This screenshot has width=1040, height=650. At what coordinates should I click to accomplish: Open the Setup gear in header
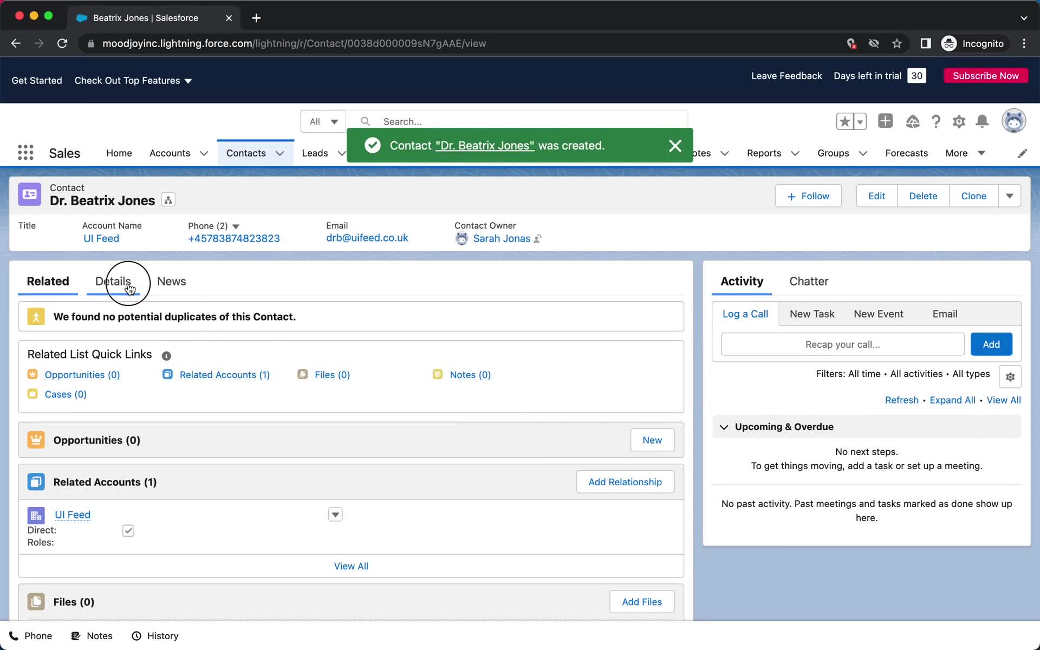(959, 121)
